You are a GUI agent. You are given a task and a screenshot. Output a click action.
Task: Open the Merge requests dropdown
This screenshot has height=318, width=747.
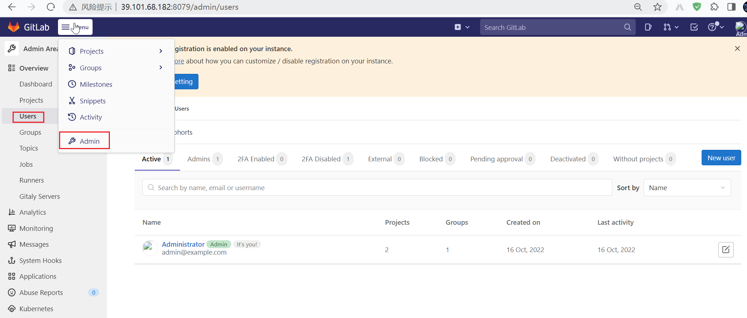[x=671, y=27]
